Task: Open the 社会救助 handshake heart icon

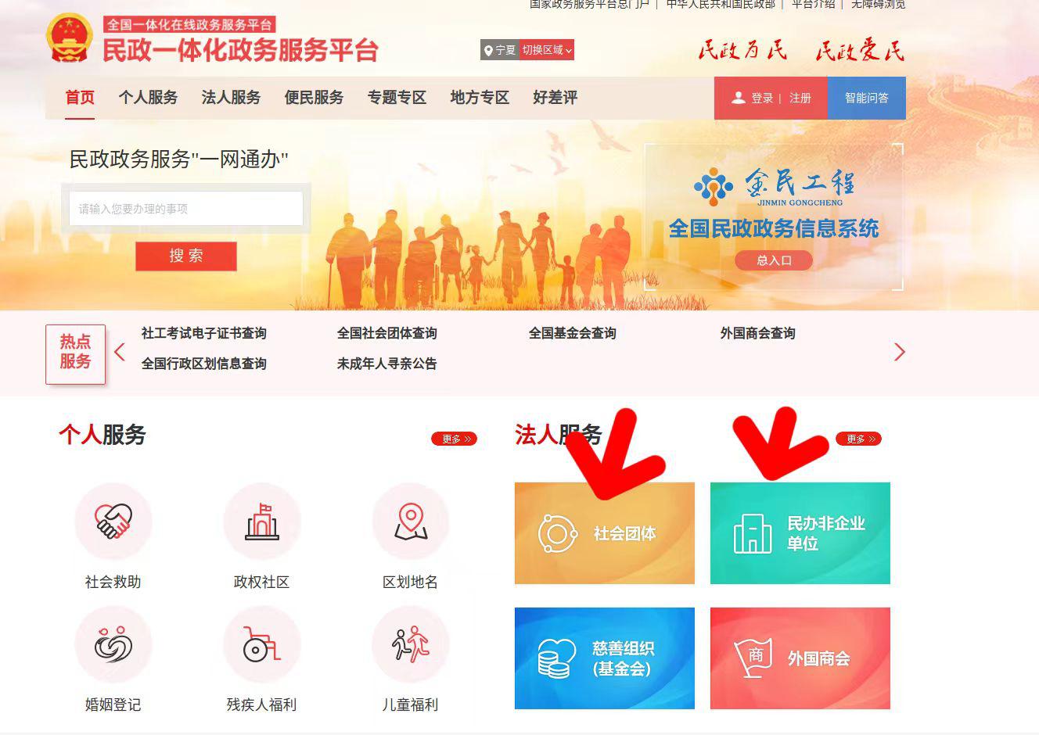Action: (x=113, y=521)
